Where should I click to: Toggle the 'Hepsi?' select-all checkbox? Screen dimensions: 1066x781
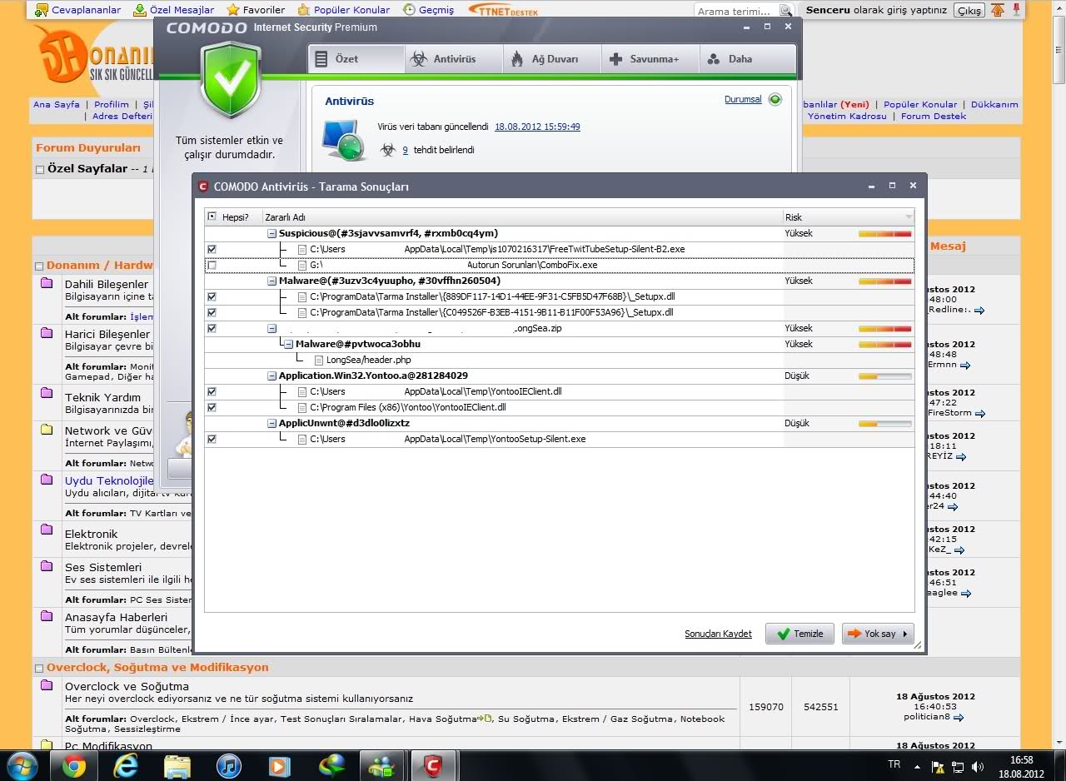click(212, 216)
